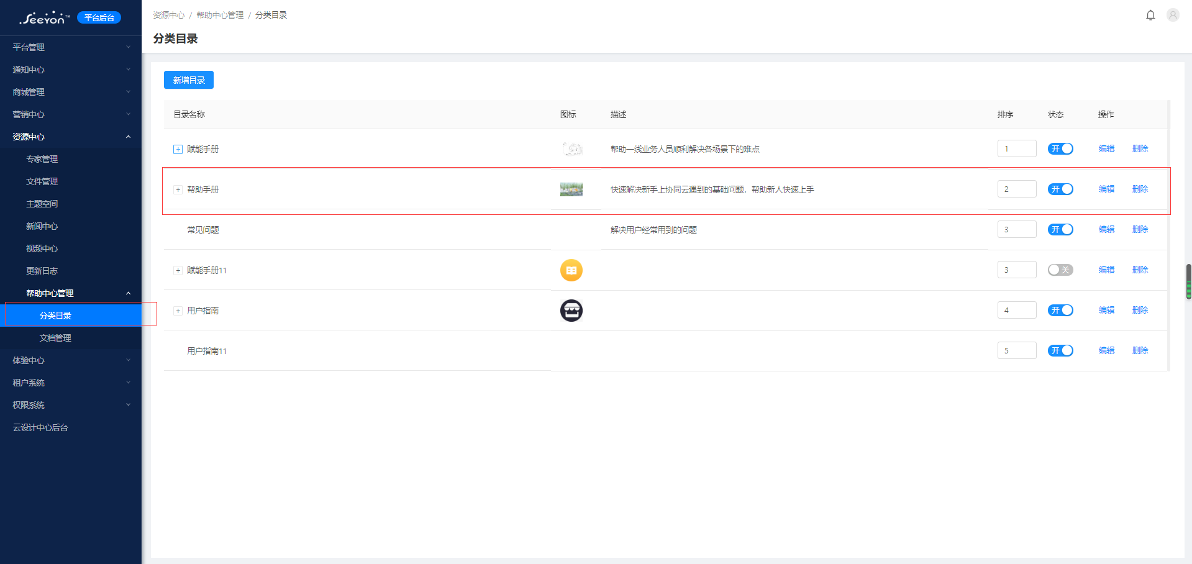The image size is (1192, 564).
Task: Open 更新日志 in the sidebar
Action: [x=71, y=271]
